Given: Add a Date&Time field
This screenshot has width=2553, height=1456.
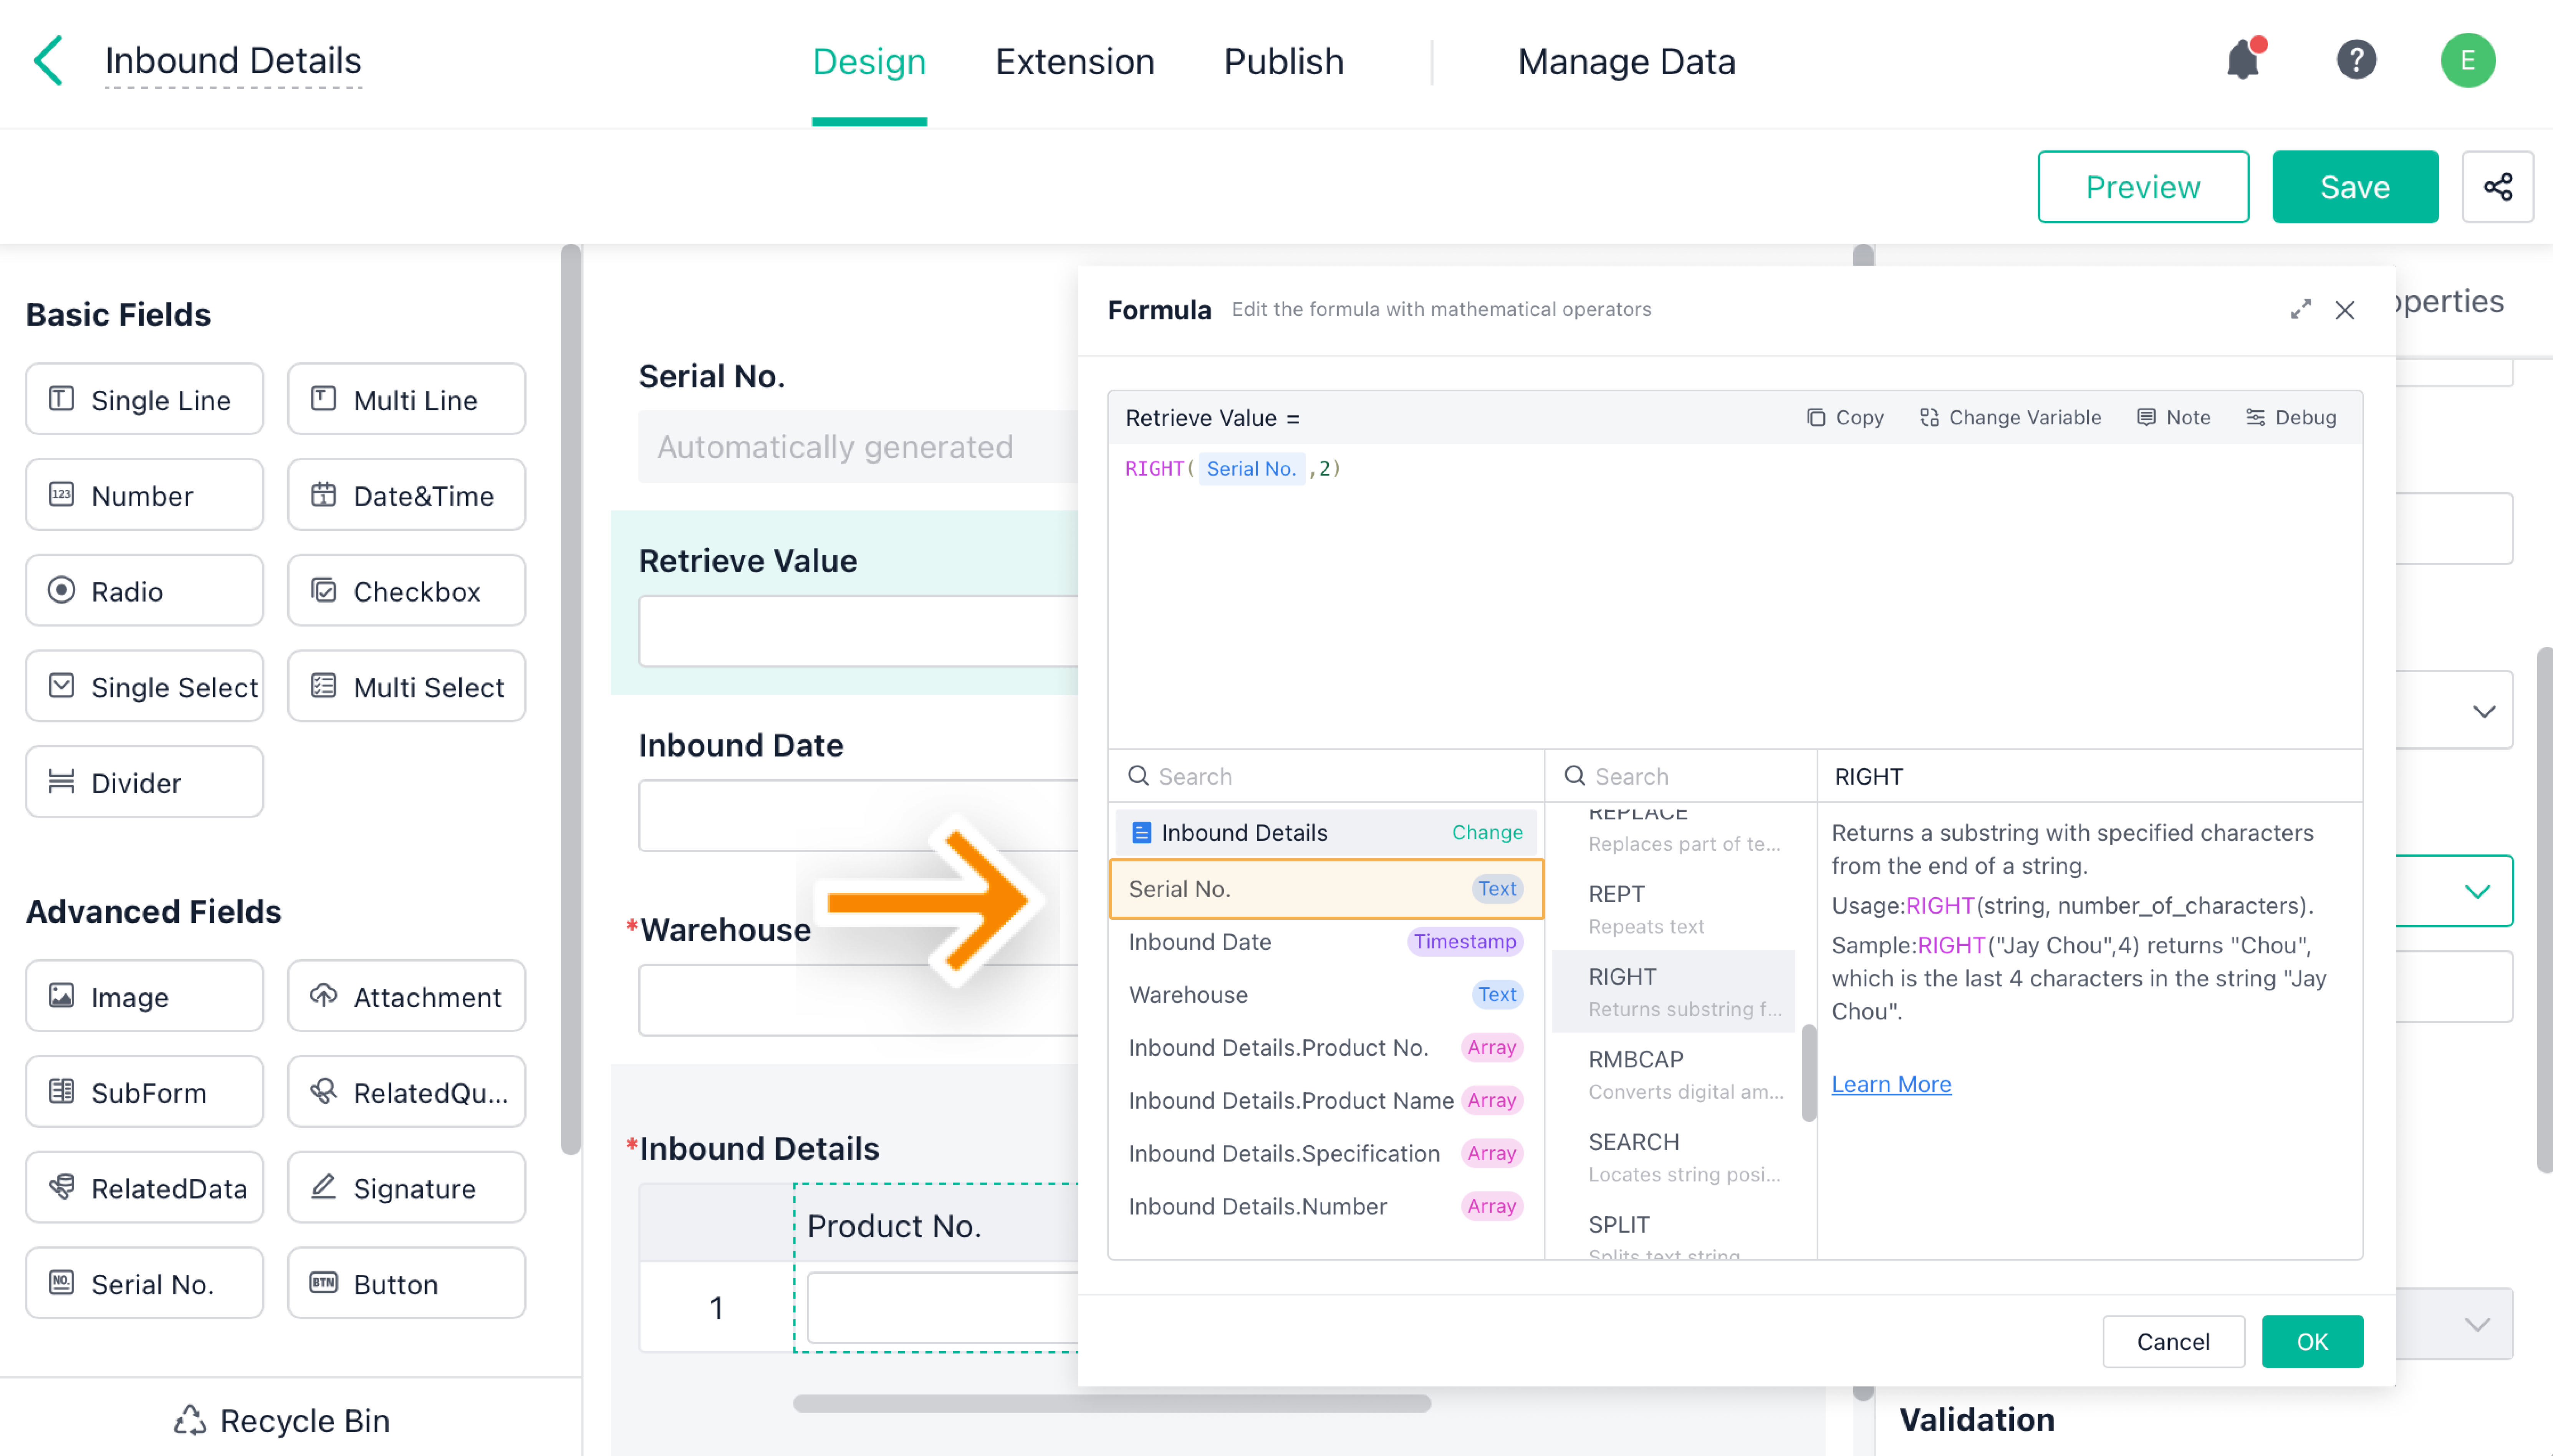Looking at the screenshot, I should coord(406,495).
